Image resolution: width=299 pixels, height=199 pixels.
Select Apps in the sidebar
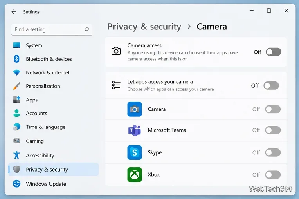54,99
